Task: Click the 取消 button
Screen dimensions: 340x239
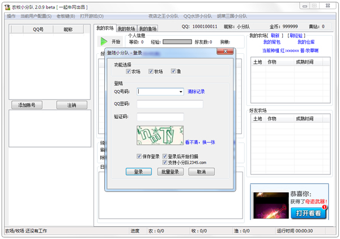Action: 201,172
